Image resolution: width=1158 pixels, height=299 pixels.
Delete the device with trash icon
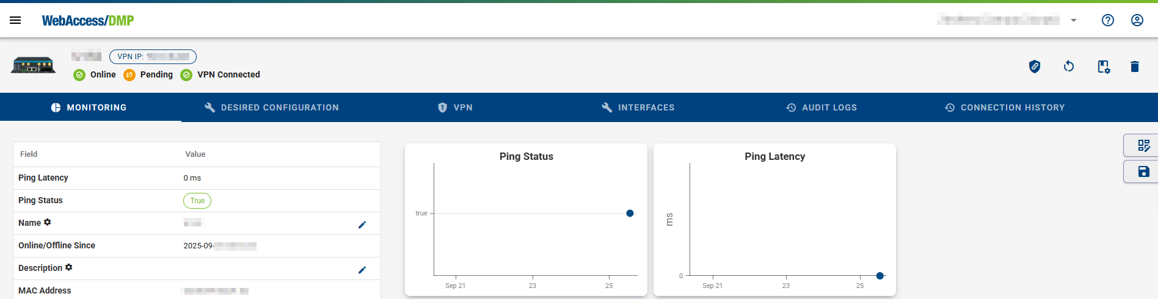tap(1134, 67)
